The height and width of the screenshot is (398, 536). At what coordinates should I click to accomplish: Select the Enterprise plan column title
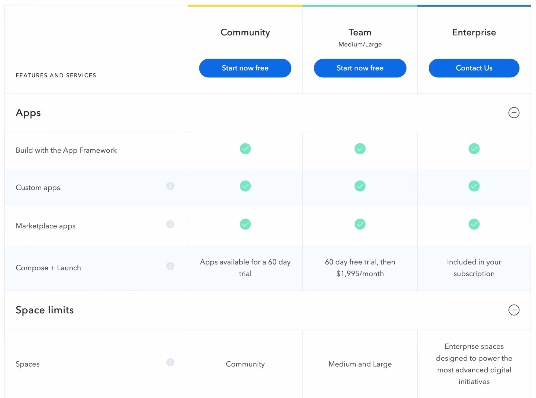point(474,32)
